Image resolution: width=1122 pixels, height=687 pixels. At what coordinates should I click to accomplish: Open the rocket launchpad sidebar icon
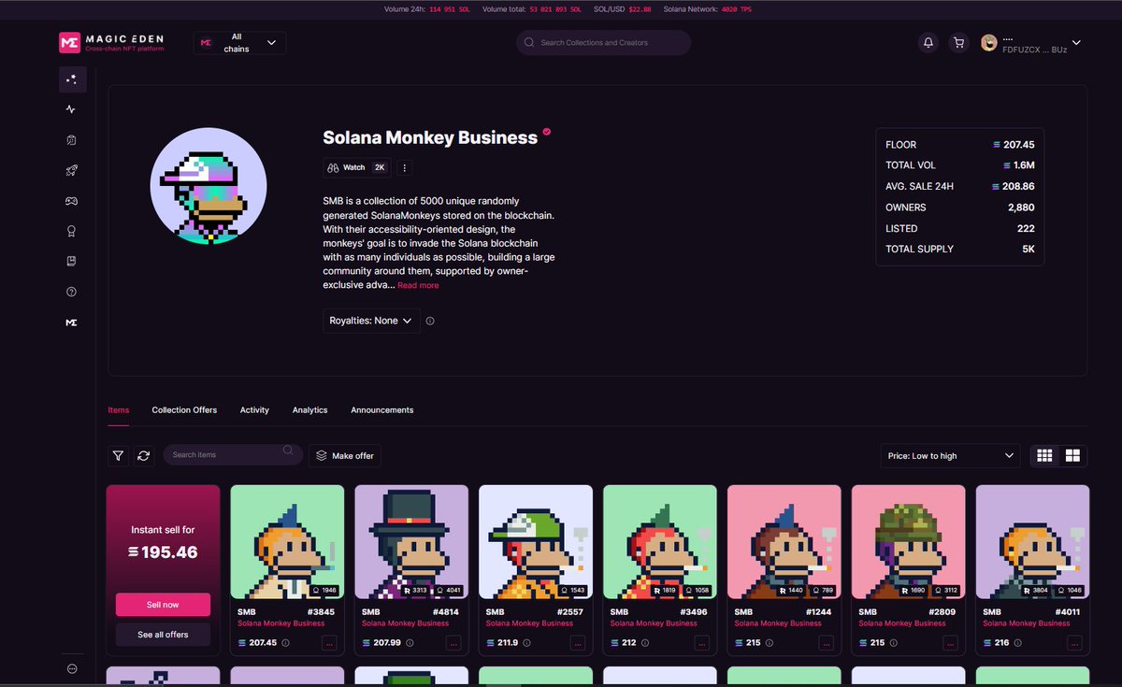pos(72,170)
